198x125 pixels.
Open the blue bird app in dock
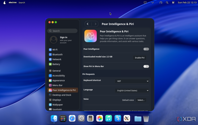pyautogui.click(x=118, y=119)
